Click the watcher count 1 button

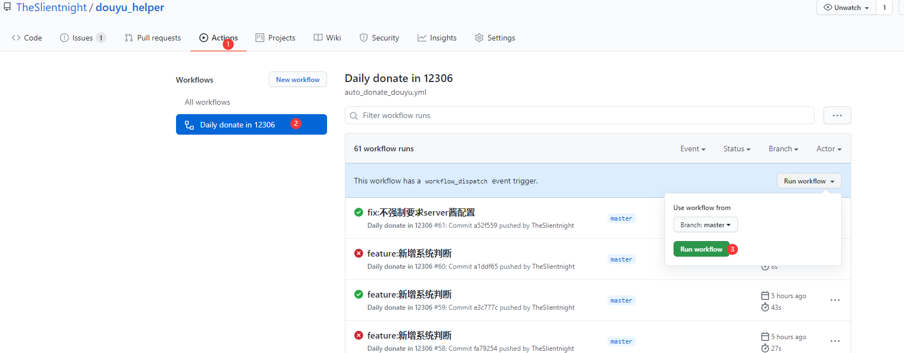point(885,8)
